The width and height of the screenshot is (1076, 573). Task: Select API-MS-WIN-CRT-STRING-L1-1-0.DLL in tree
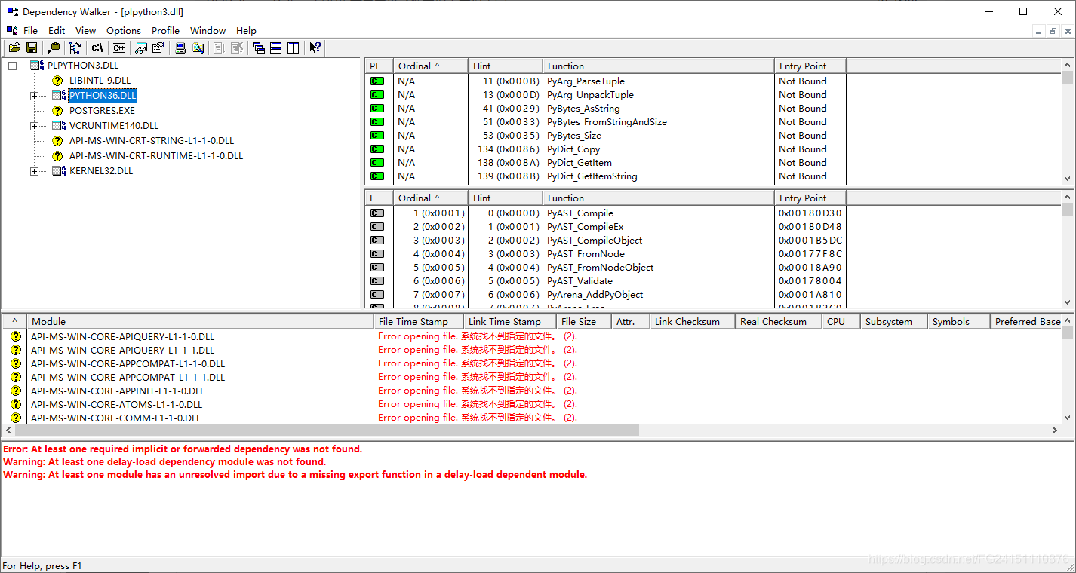pos(152,141)
